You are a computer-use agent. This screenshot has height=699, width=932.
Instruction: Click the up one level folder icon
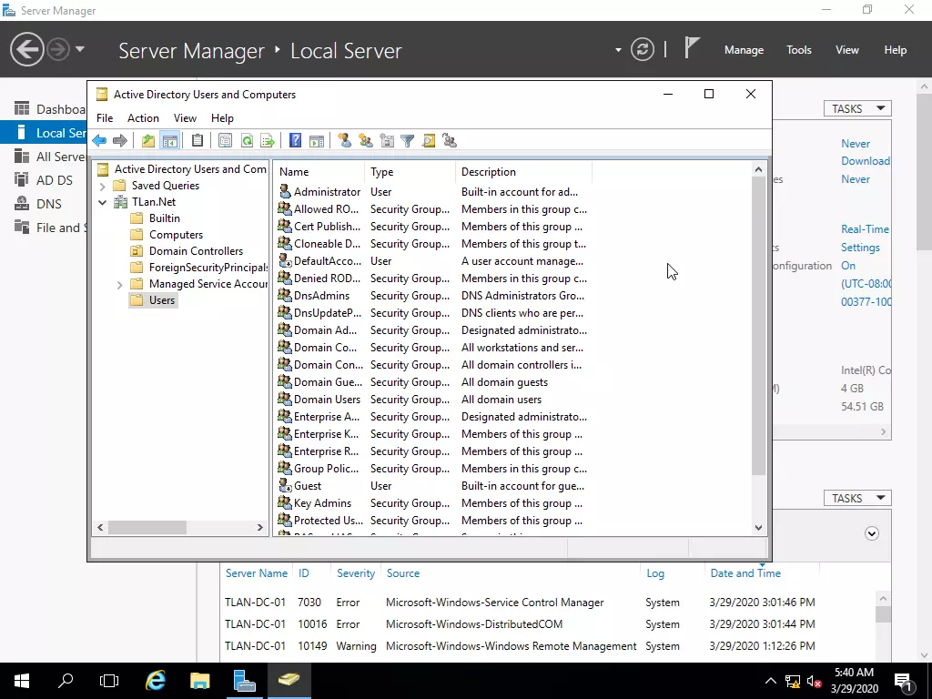coord(148,141)
